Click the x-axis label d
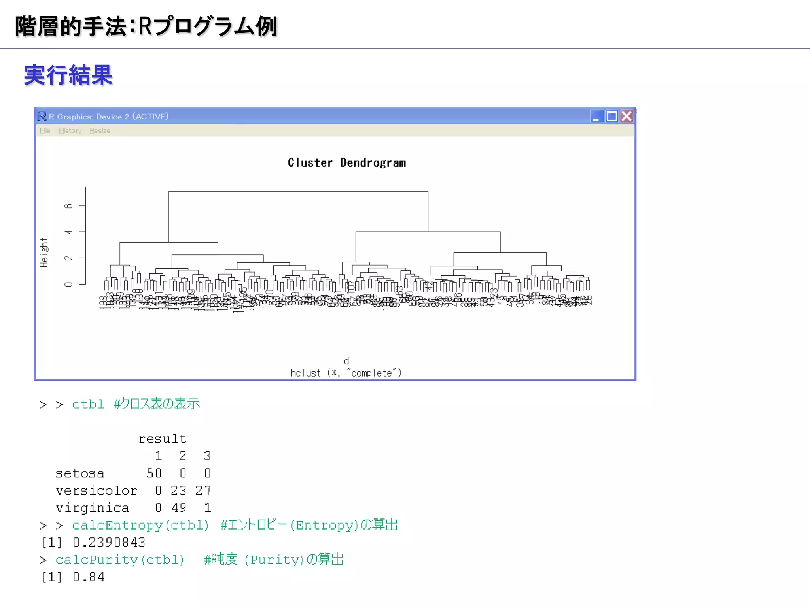The height and width of the screenshot is (607, 810). click(x=346, y=361)
